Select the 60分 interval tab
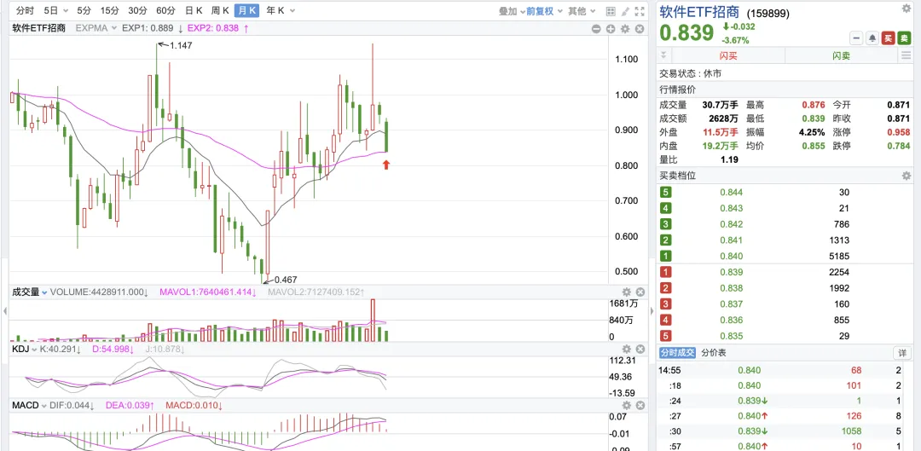The width and height of the screenshot is (921, 451). tap(165, 10)
